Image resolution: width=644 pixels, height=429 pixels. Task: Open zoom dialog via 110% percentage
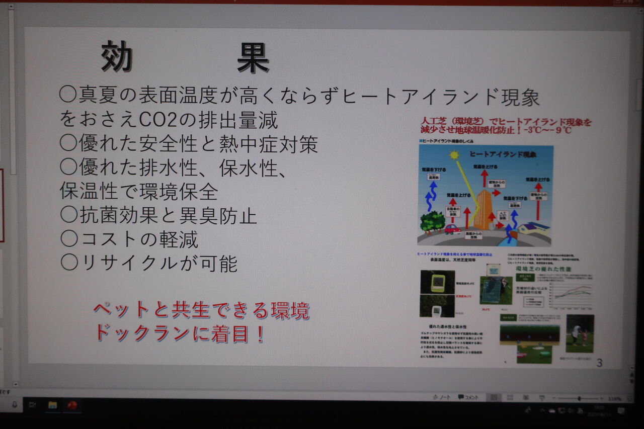click(x=614, y=398)
